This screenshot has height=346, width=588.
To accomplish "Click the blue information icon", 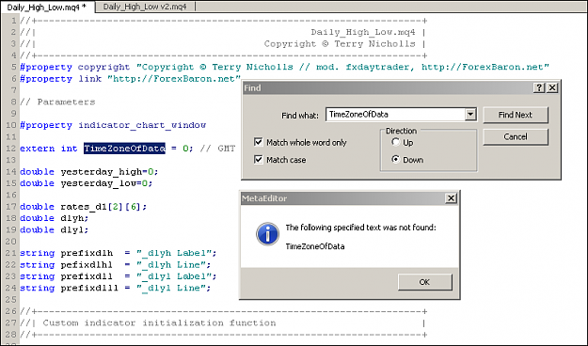I will [x=267, y=234].
